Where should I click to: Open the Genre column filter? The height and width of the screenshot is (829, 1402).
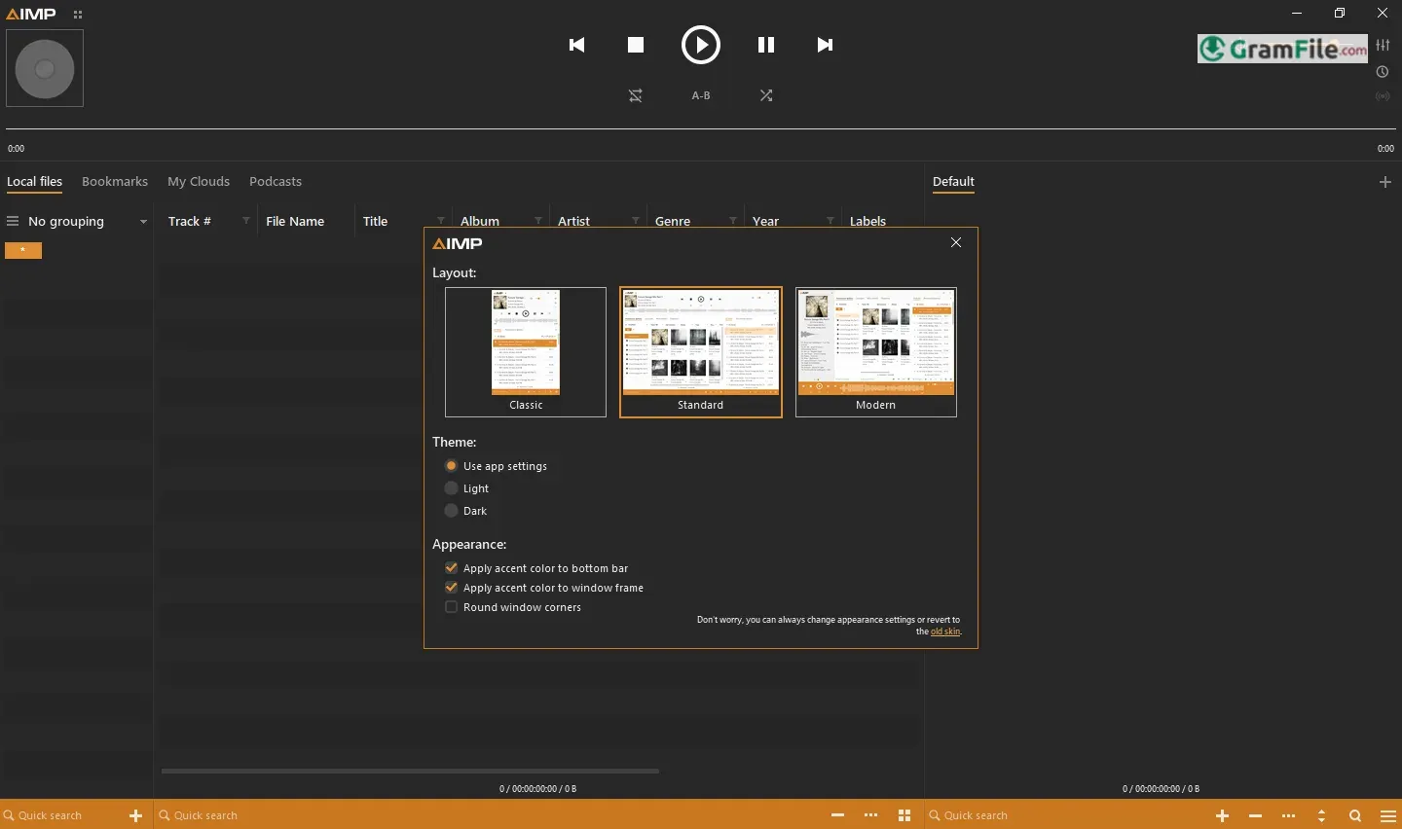tap(733, 221)
